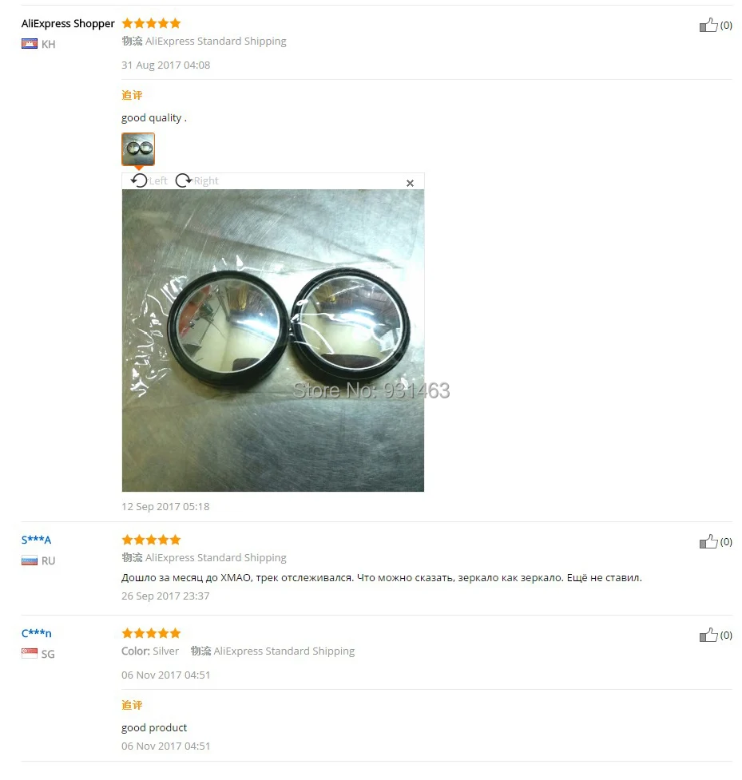
Task: Close the enlarged review photo
Action: 410,183
